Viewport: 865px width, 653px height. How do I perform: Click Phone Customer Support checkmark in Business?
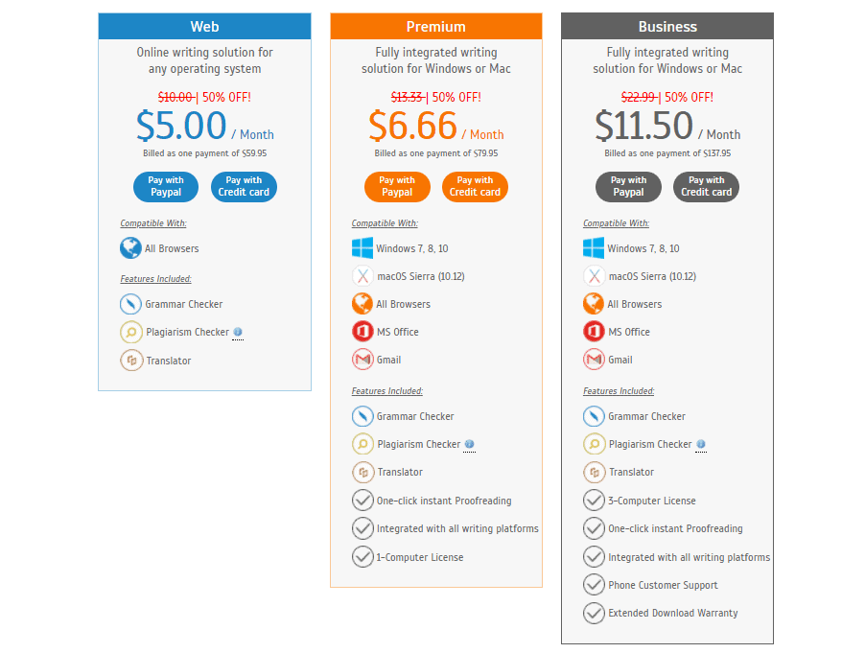[594, 585]
